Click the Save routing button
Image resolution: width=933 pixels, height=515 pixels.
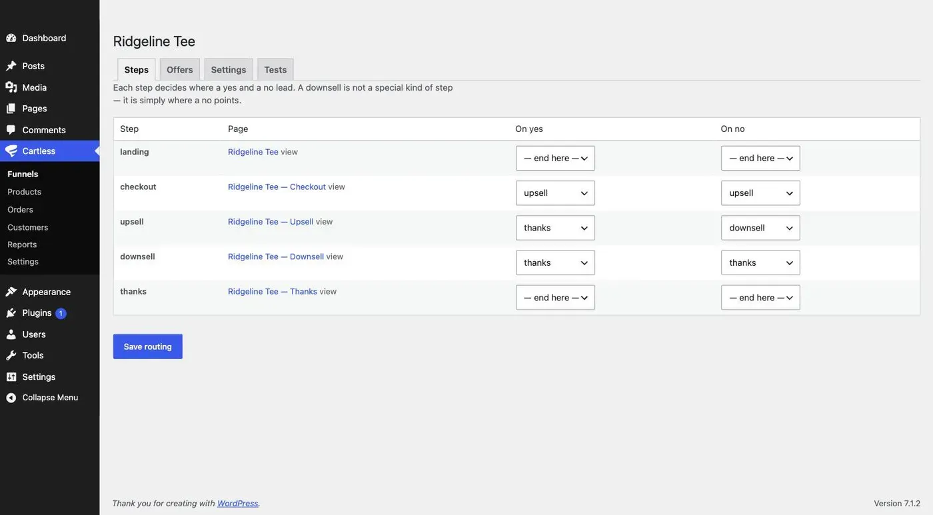point(148,346)
